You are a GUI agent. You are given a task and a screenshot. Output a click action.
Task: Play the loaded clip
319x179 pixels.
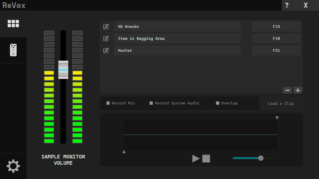tap(196, 158)
